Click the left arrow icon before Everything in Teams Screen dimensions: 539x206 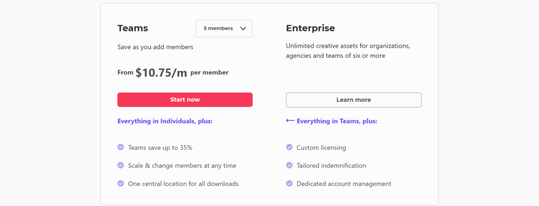(x=290, y=121)
